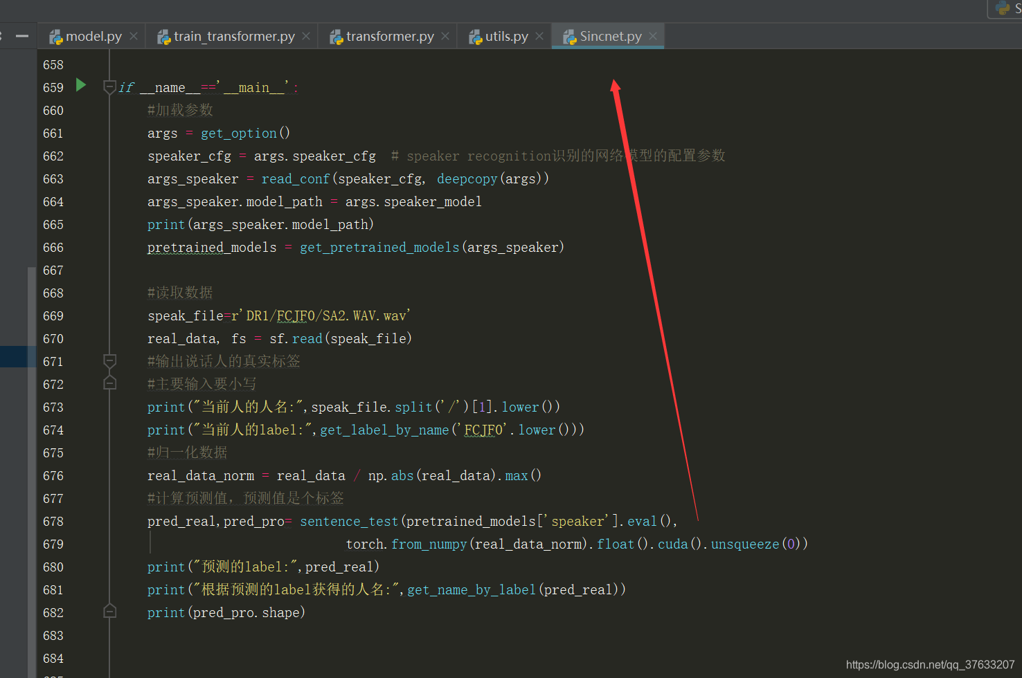The width and height of the screenshot is (1022, 678).
Task: Click the get_name_by_label function call
Action: tap(472, 589)
